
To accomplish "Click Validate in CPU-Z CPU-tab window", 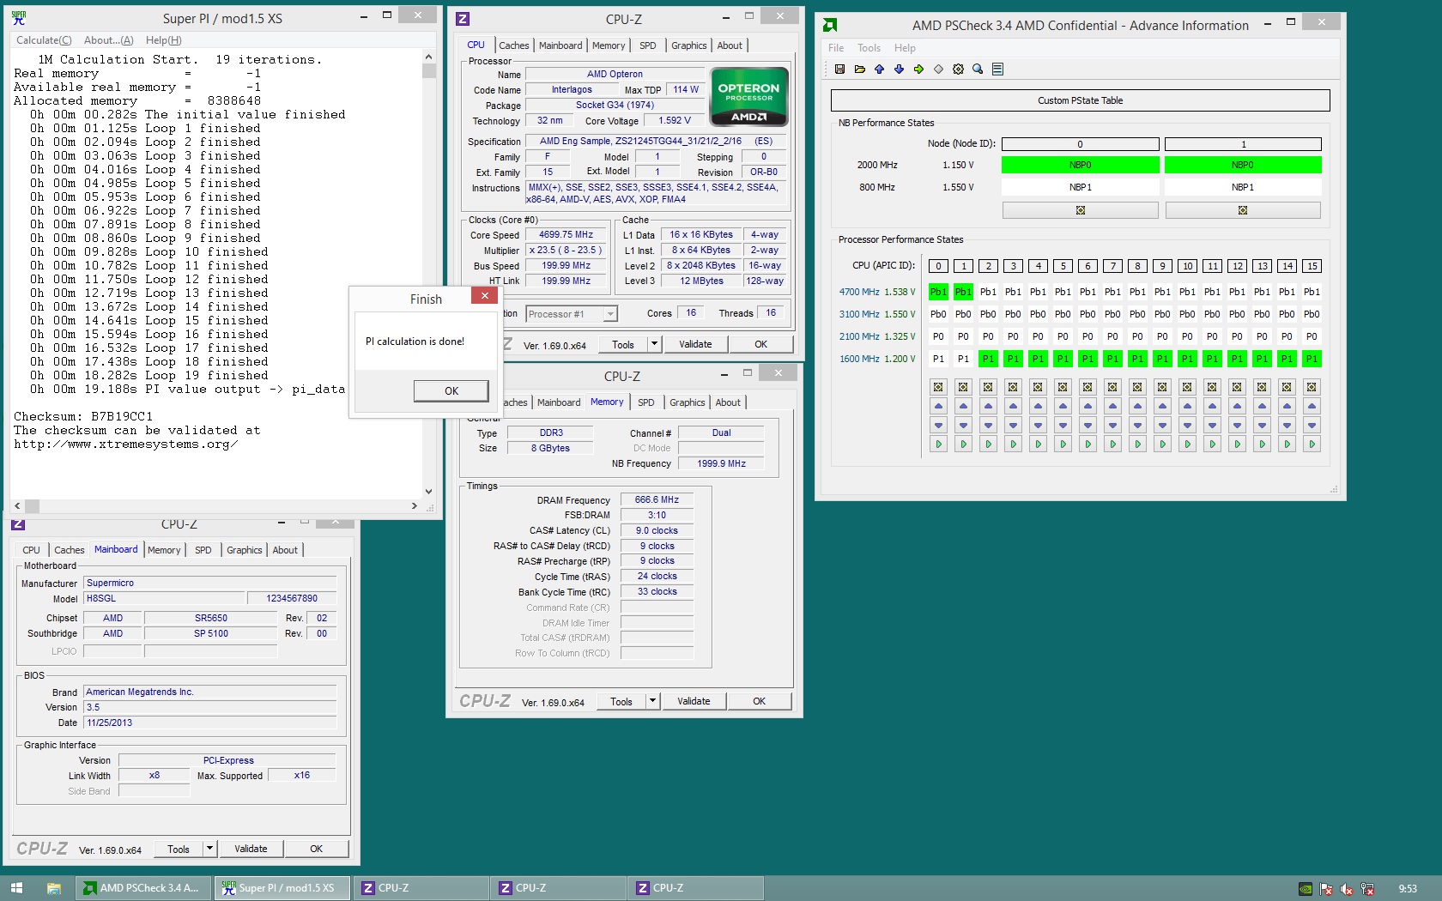I will 695,344.
